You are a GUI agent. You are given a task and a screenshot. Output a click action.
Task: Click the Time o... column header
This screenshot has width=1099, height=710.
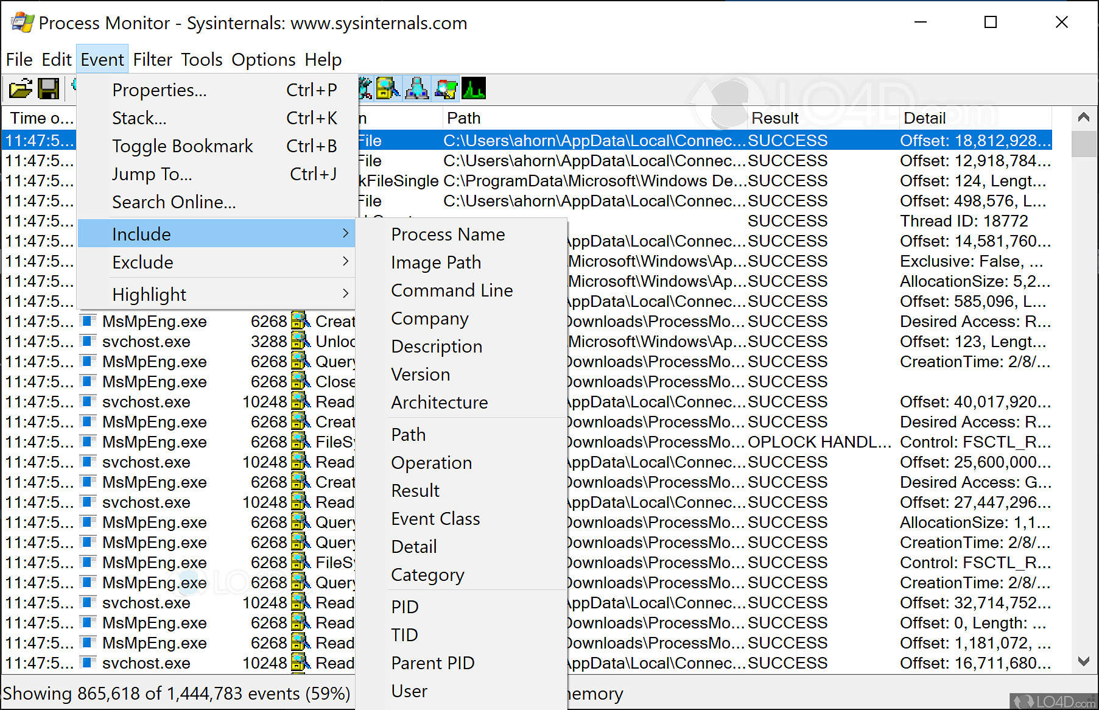tap(40, 118)
